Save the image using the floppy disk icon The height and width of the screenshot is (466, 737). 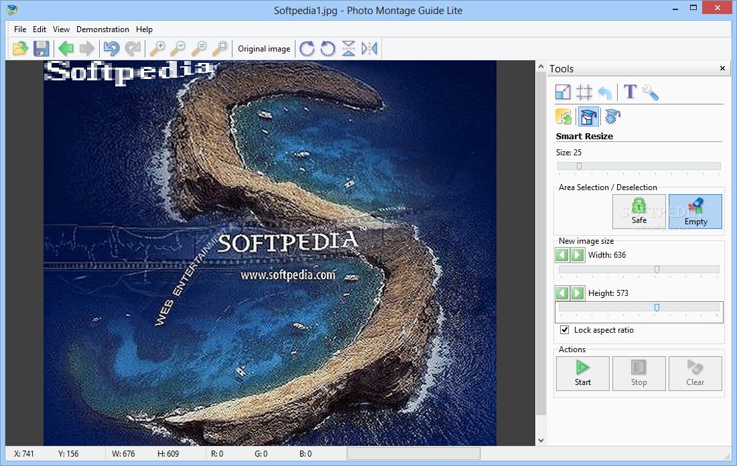click(42, 48)
